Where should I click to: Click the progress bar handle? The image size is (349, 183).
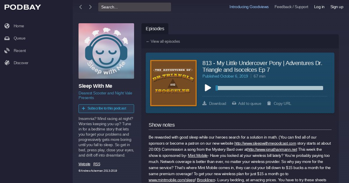click(x=217, y=88)
